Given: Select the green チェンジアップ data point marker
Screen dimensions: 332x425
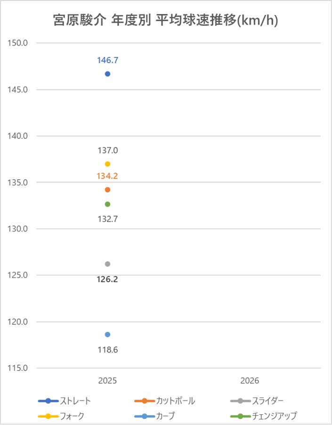Looking at the screenshot, I should click(107, 204).
